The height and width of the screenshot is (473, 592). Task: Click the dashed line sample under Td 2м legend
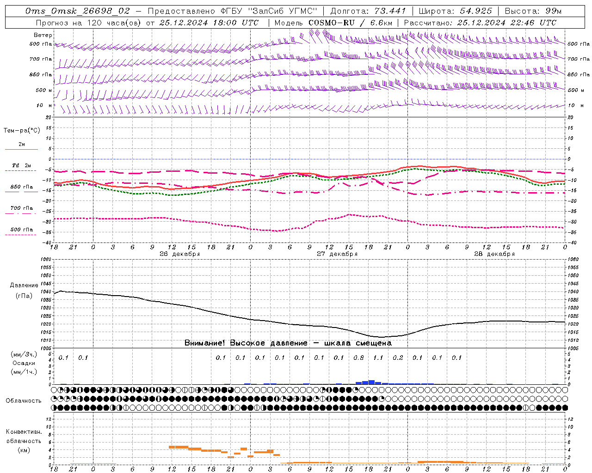tap(21, 171)
